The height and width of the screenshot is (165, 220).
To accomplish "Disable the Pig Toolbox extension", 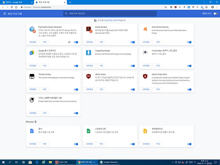I will (76, 42).
